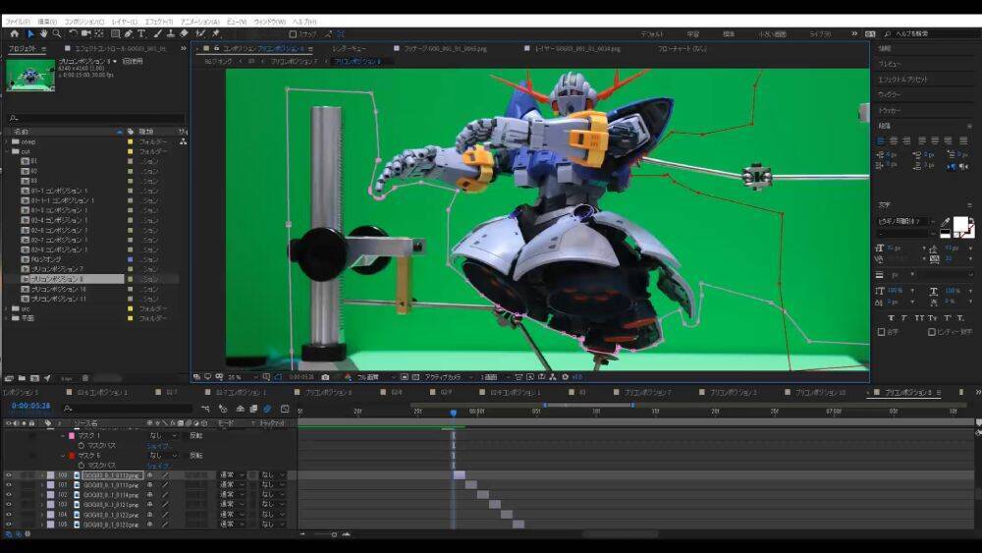The height and width of the screenshot is (553, 982).
Task: Enable the スナップ (Snap) checkbox
Action: click(x=293, y=34)
